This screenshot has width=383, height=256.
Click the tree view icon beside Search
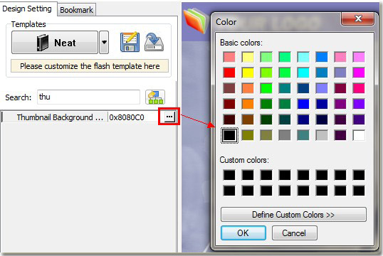click(x=155, y=97)
